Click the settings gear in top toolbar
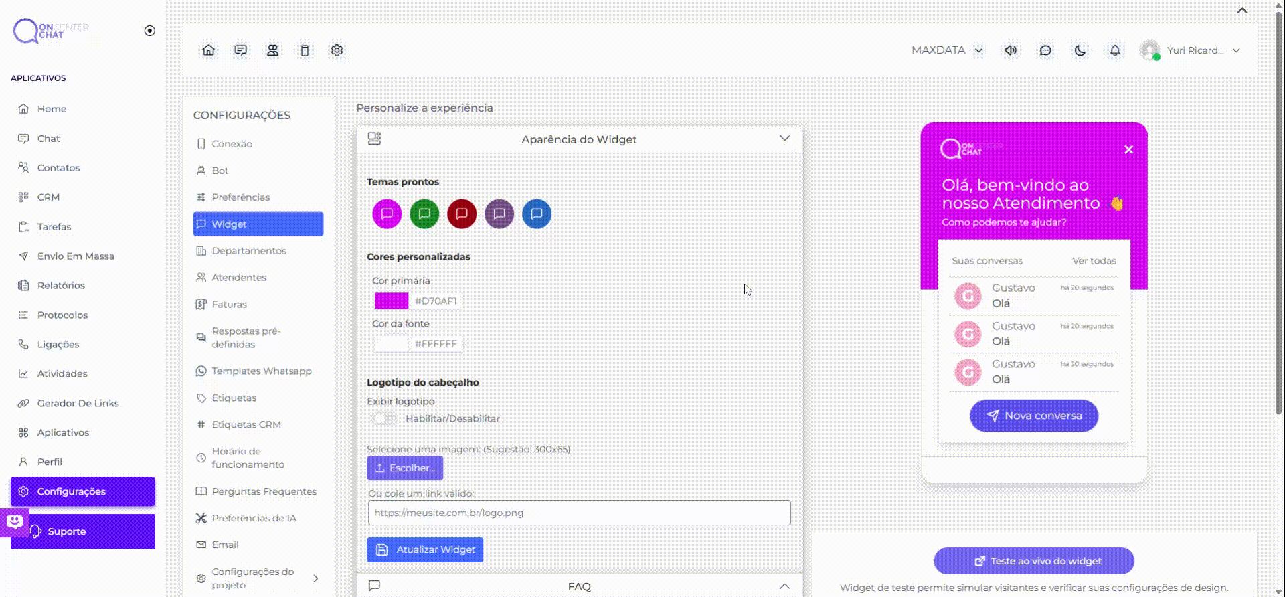Image resolution: width=1285 pixels, height=597 pixels. click(337, 50)
